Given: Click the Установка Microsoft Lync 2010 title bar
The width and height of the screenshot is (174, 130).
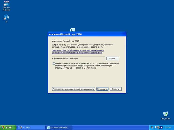Looking at the screenshot, I should 87,34.
